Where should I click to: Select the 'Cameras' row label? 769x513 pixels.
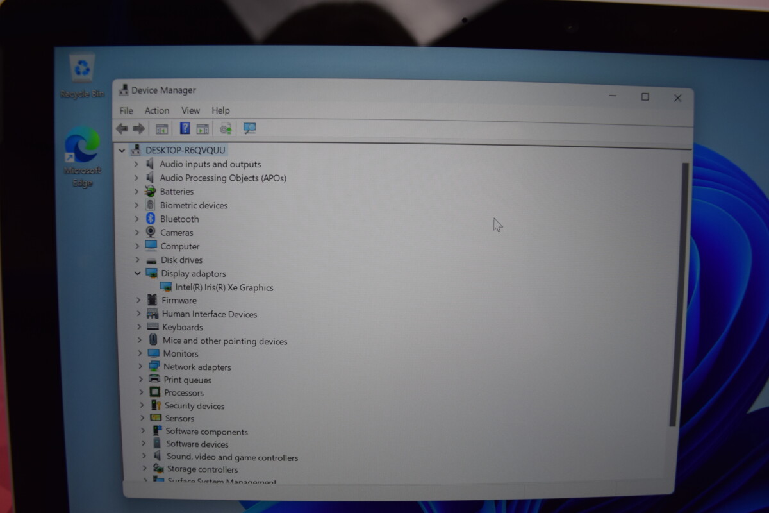177,233
